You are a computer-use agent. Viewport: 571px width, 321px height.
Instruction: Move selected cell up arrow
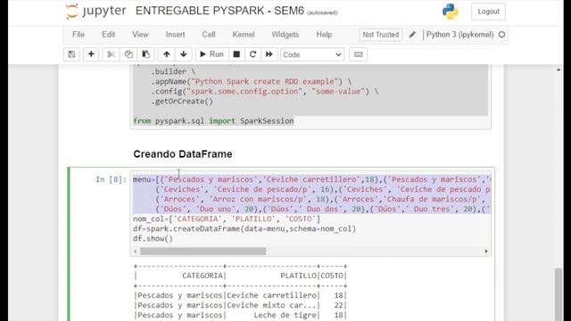click(167, 54)
